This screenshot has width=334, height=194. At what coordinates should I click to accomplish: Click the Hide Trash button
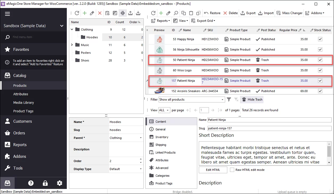click(252, 100)
